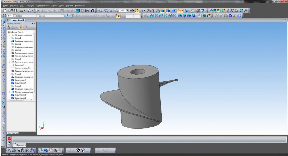The width and height of the screenshot is (288, 156).
Task: Click the question mark button below STOP
Action: pyautogui.click(x=9, y=143)
